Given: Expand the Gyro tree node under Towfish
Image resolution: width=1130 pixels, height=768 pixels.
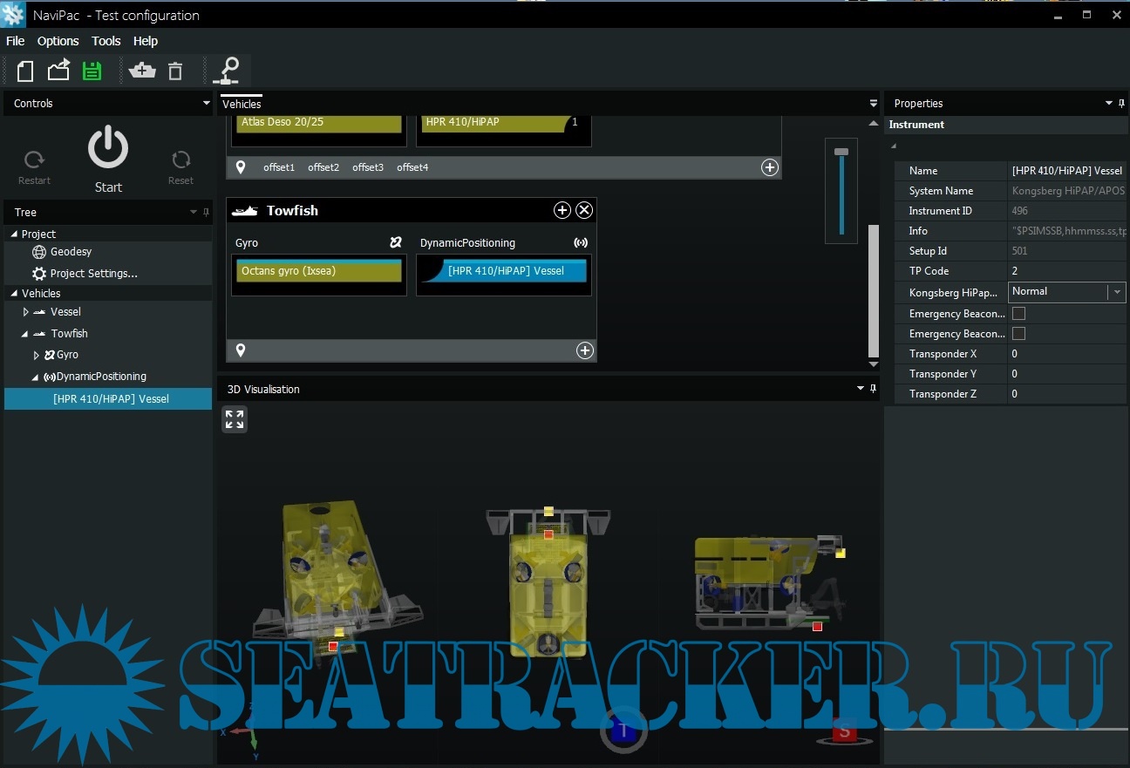Looking at the screenshot, I should click(37, 355).
